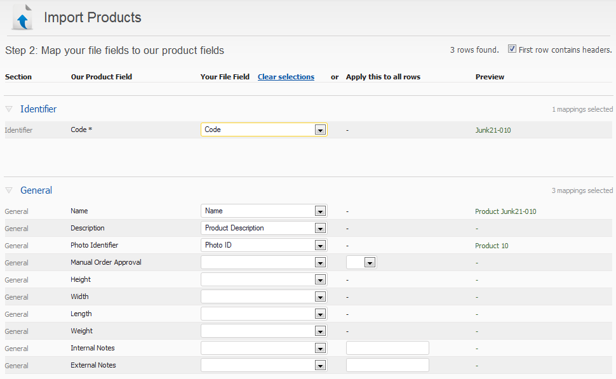The image size is (616, 379).
Task: Click the Your File Field column header
Action: 225,77
